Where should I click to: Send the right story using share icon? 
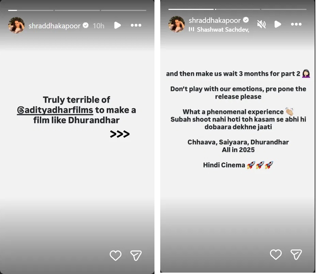296,254
